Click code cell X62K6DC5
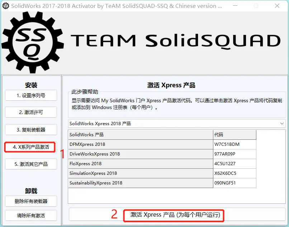The width and height of the screenshot is (289, 227). 234,173
